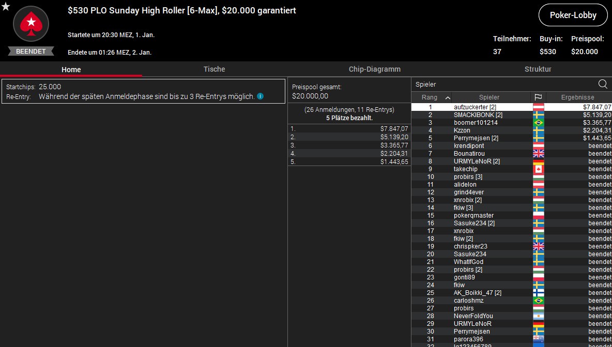This screenshot has height=347, width=612.
Task: Select player Kzzon in the ranking list
Action: [x=463, y=130]
